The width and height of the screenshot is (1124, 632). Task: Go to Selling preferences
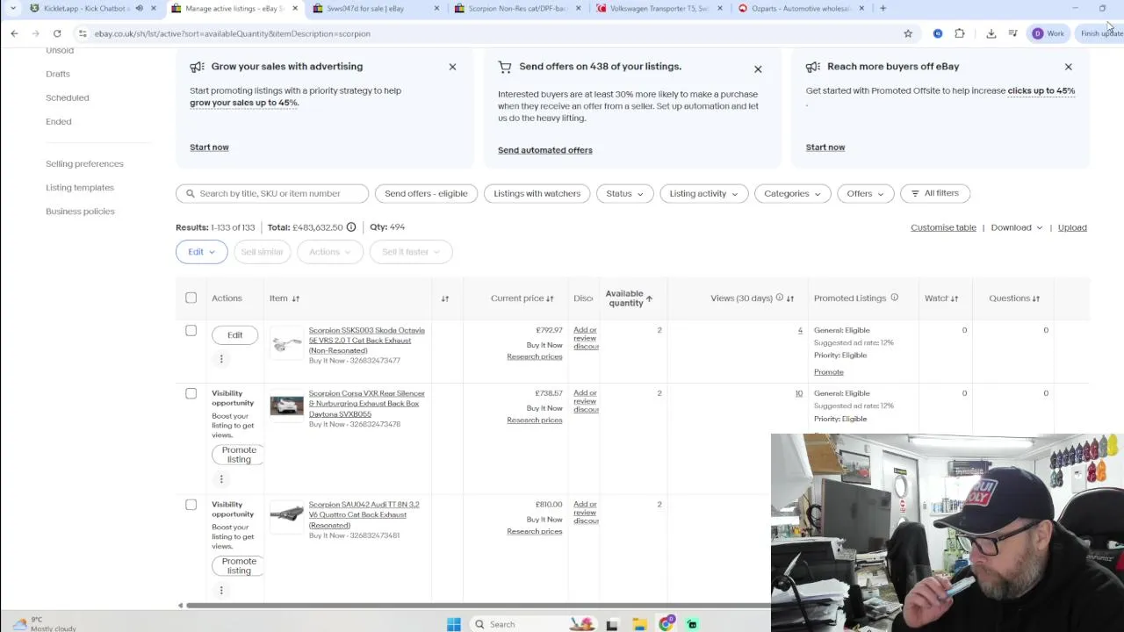pos(84,163)
